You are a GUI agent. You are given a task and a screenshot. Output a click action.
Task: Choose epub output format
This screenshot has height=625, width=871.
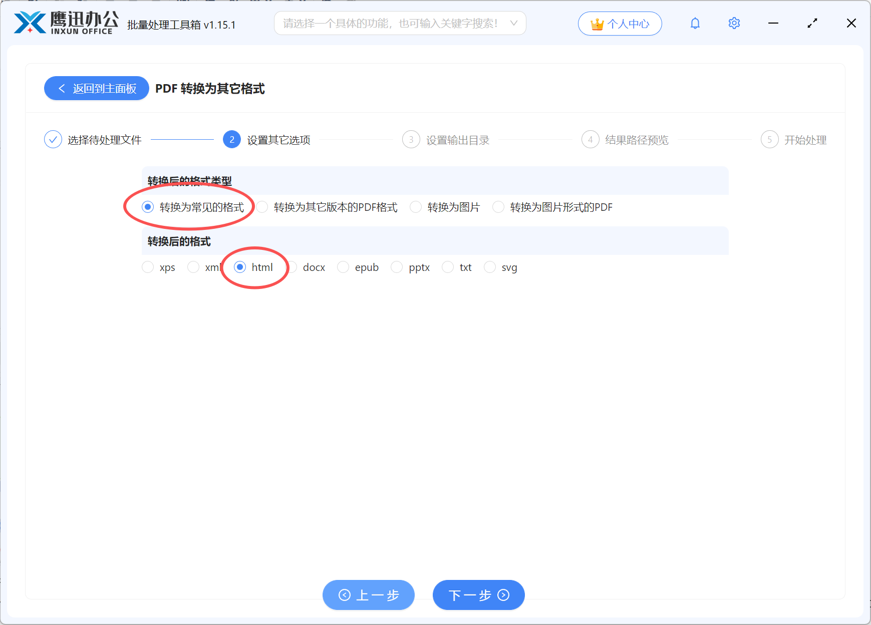(x=358, y=267)
